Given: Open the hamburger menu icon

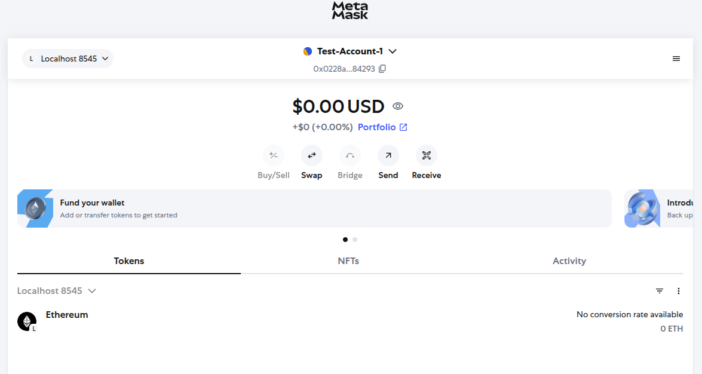Looking at the screenshot, I should 676,59.
